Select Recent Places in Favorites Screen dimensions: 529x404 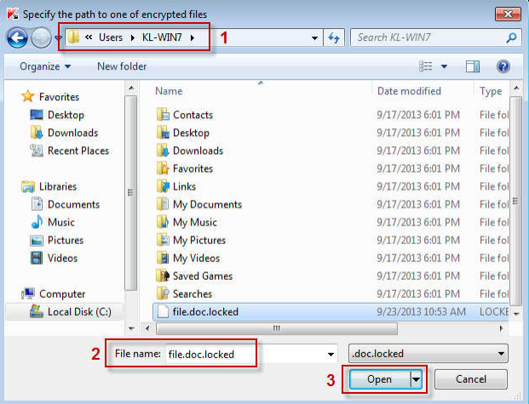tap(78, 151)
